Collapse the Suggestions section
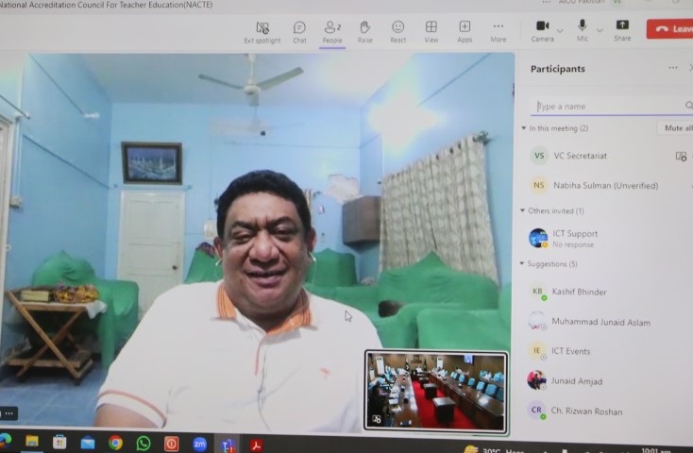 (x=521, y=263)
